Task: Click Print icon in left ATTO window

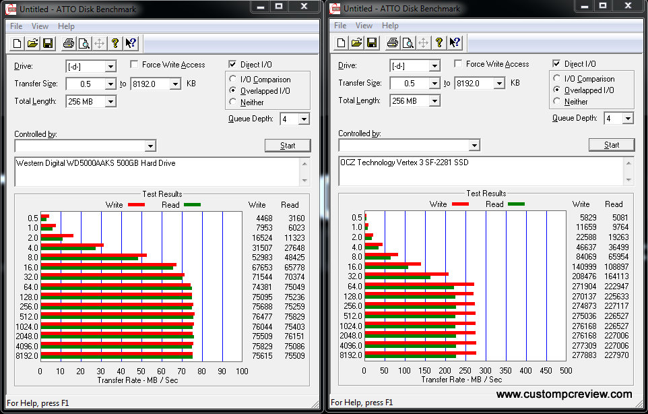Action: (x=69, y=43)
